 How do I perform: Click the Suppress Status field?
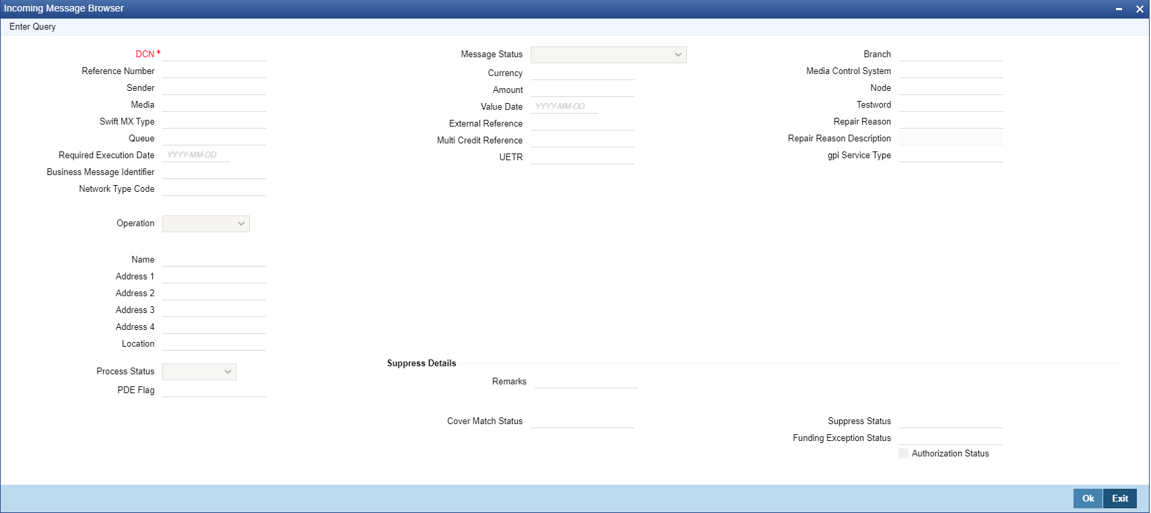point(951,421)
